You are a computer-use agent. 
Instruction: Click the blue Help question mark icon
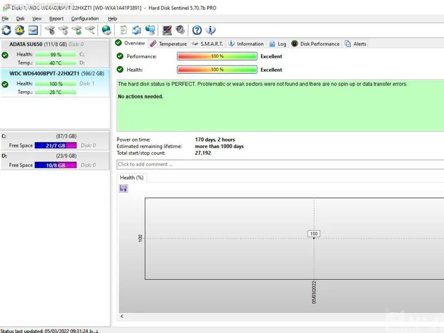(197, 30)
